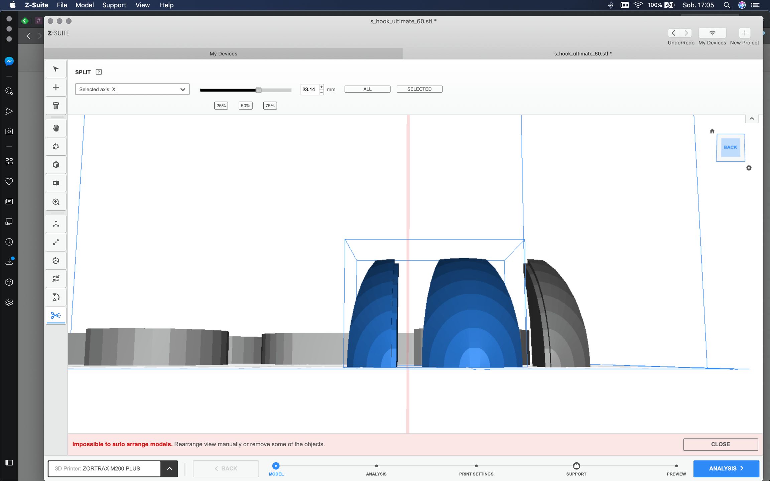This screenshot has width=770, height=481.
Task: Open the View menu
Action: [x=142, y=5]
